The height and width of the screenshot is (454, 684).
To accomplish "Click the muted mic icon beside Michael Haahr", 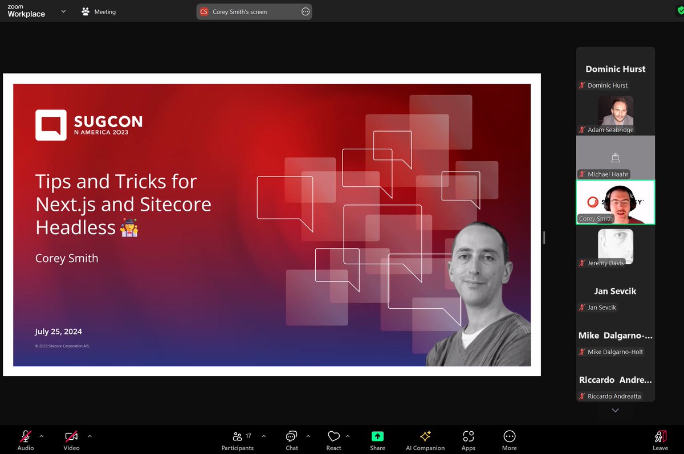I will [x=582, y=174].
